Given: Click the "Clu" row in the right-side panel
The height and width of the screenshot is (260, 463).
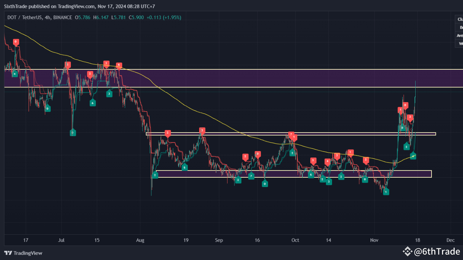Looking at the screenshot, I should [x=459, y=19].
